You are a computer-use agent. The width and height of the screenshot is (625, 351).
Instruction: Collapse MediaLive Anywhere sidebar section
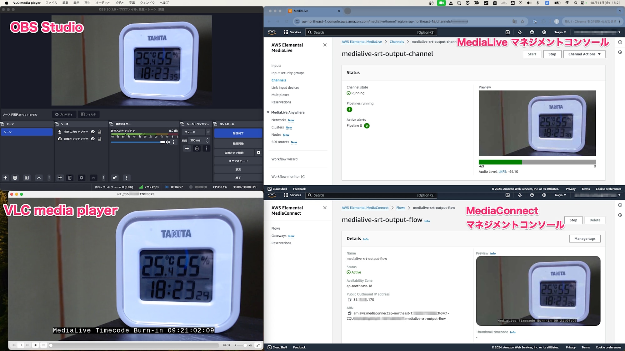[268, 113]
